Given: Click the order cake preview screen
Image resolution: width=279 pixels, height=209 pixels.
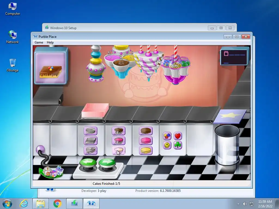Looking at the screenshot, I should tap(51, 66).
